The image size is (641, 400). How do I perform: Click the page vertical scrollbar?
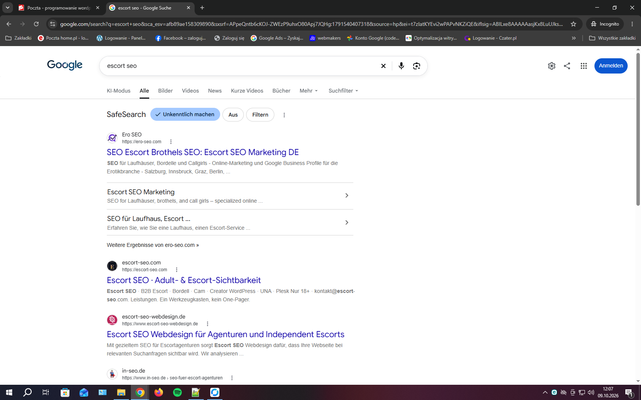click(638, 130)
